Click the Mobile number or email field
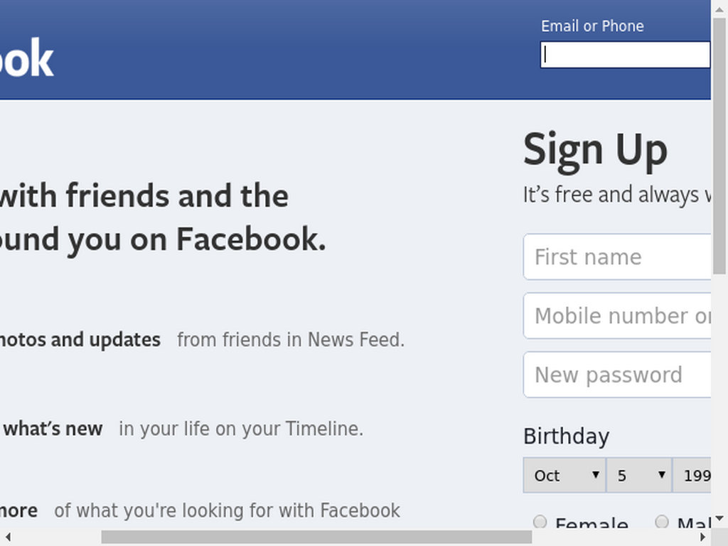Screen dimensions: 728x546 (617, 316)
